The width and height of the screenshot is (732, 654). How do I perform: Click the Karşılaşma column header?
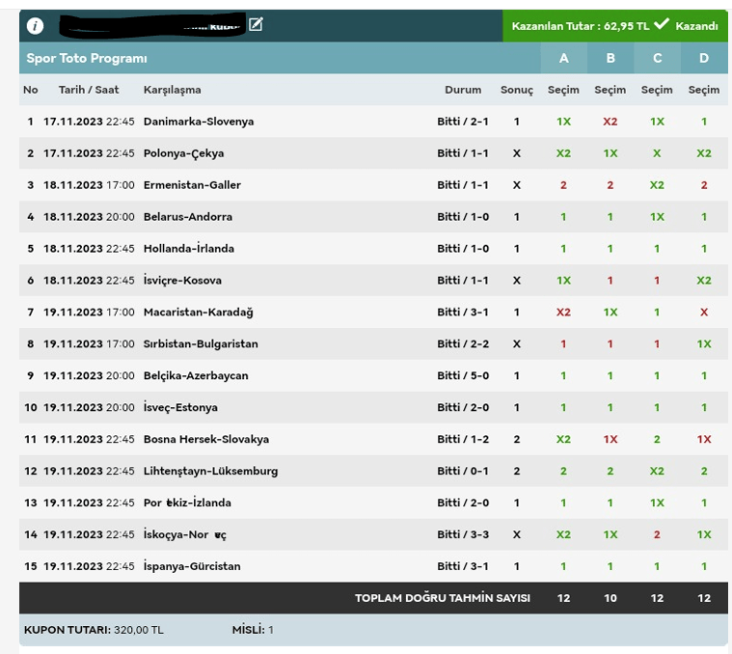[172, 90]
